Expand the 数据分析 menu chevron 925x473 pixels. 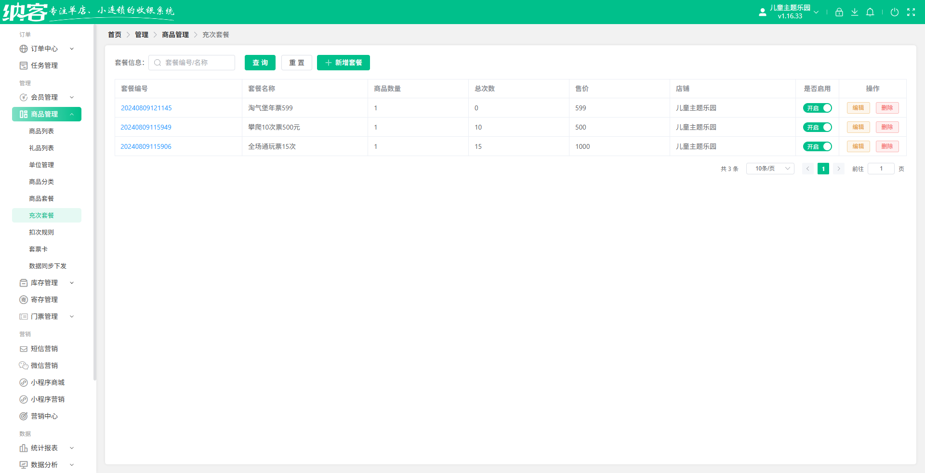[72, 465]
